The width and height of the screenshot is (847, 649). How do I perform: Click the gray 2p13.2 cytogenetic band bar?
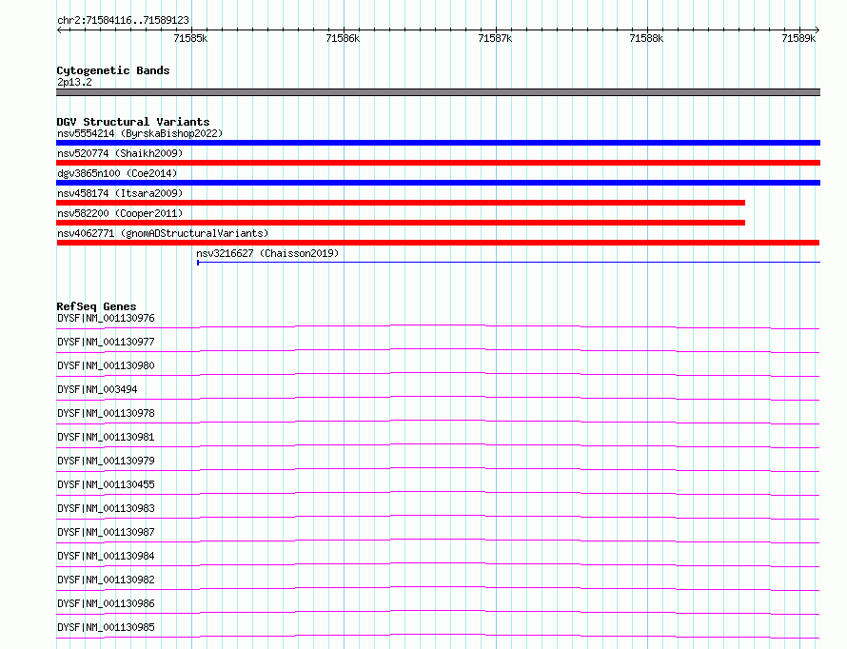point(438,92)
